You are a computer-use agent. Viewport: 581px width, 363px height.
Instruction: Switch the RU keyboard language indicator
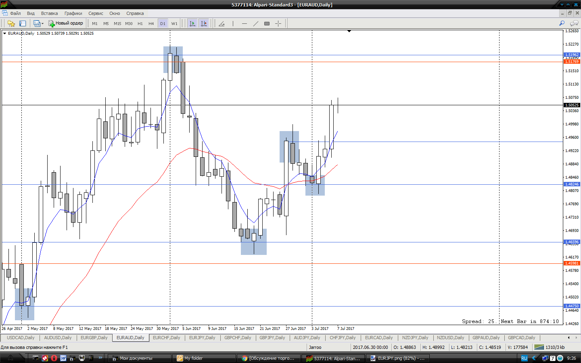pos(524,358)
